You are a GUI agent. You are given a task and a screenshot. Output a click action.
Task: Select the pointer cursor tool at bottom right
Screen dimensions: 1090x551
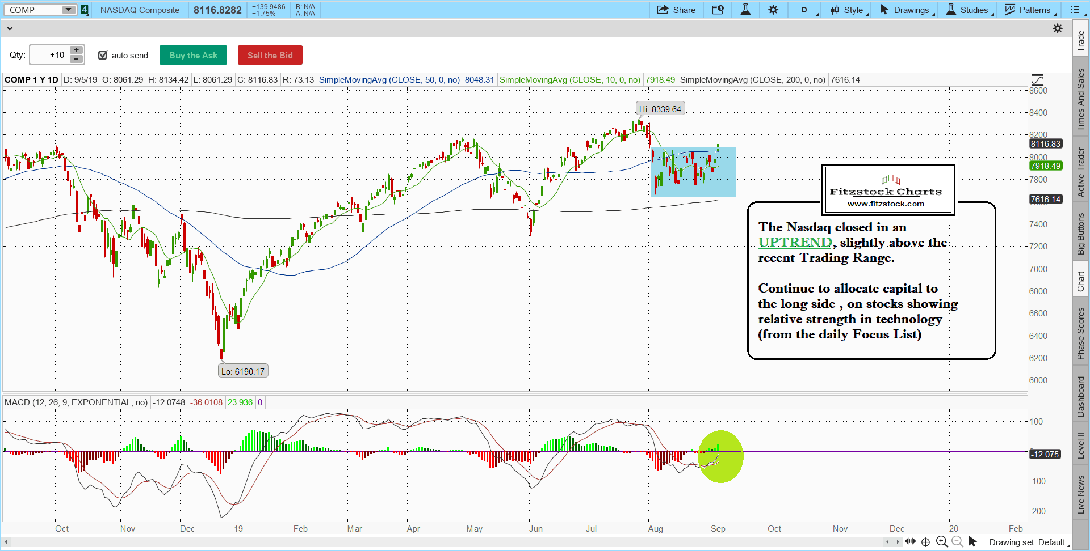click(x=972, y=541)
